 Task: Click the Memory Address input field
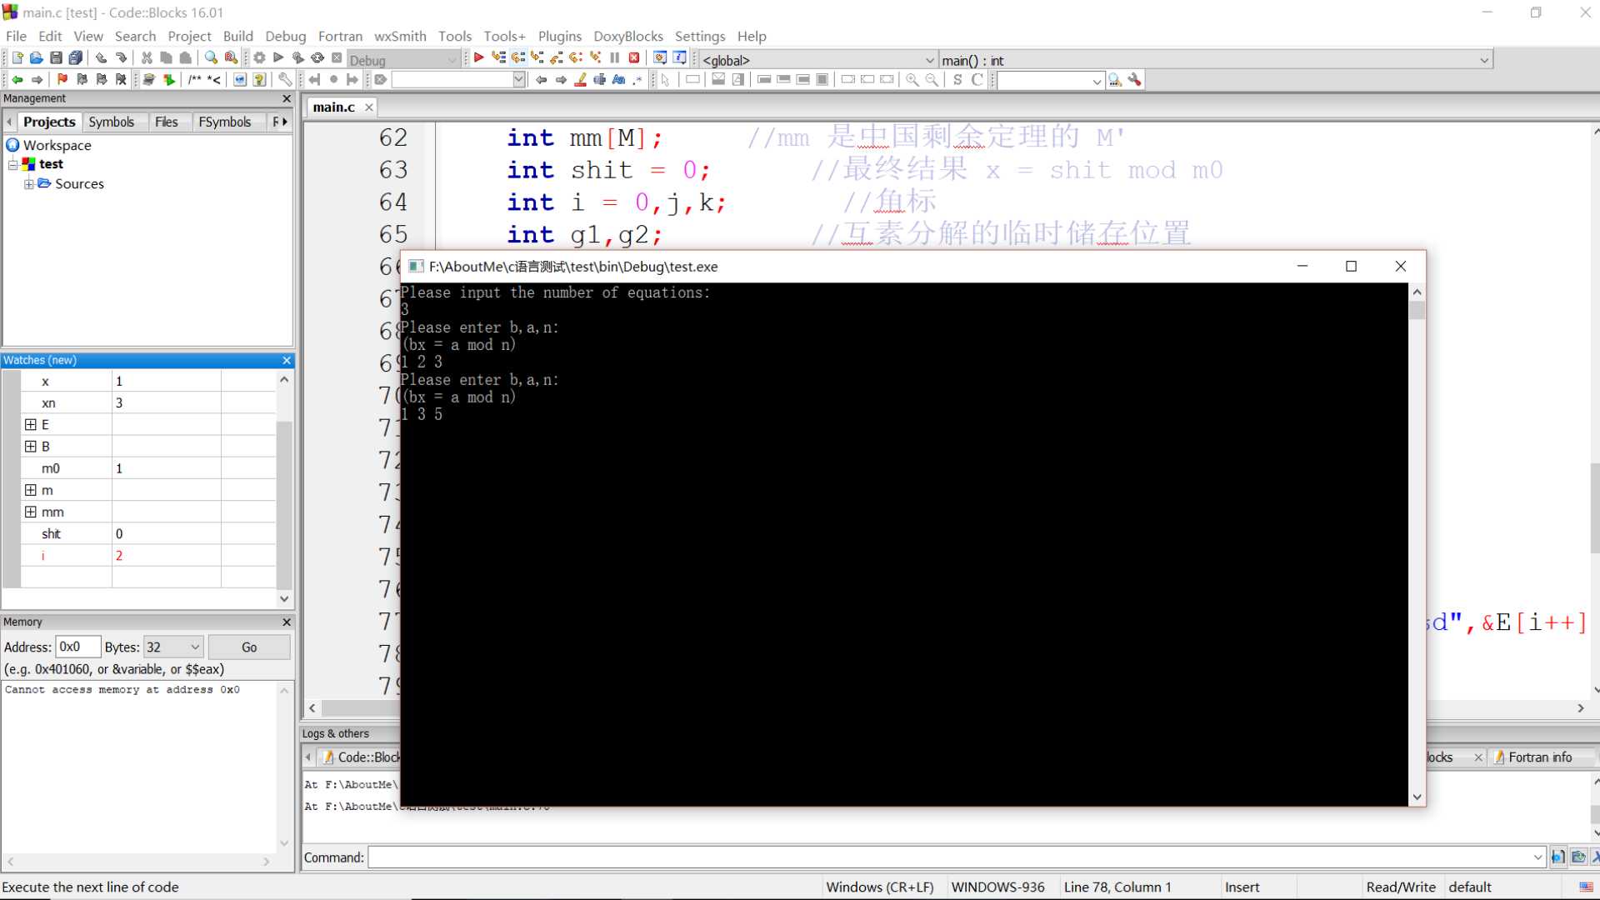click(x=77, y=647)
